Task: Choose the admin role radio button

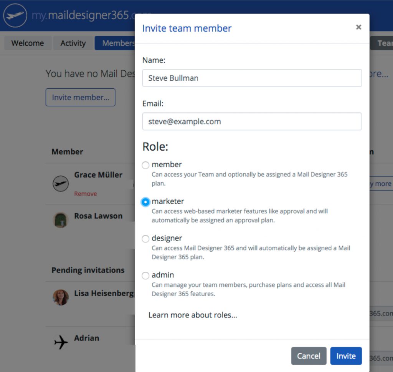Action: (145, 276)
